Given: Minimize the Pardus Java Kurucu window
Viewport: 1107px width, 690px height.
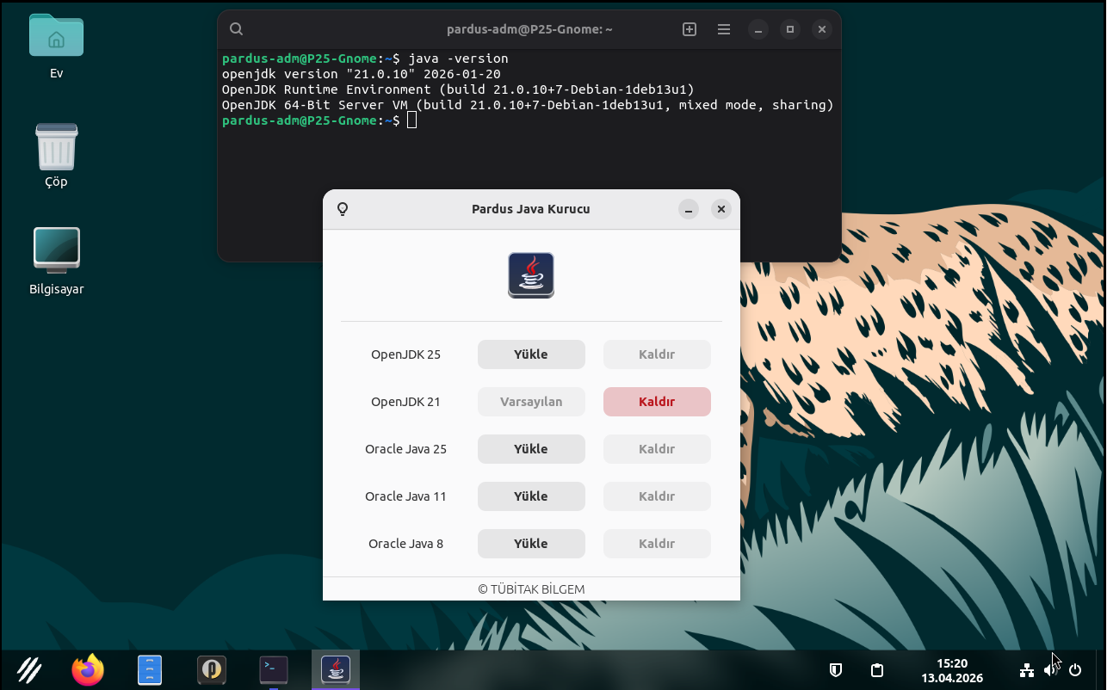Looking at the screenshot, I should click(x=688, y=209).
